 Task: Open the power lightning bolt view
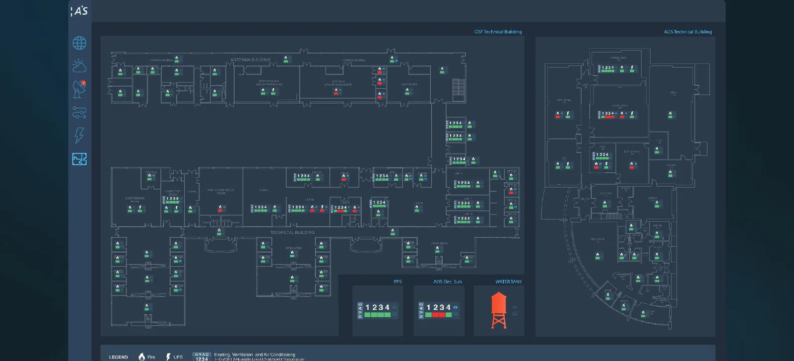point(79,135)
